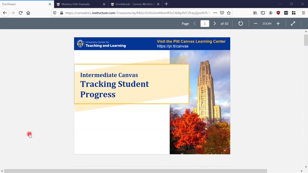Click Visit the Pitt Canvas Learning Center
This screenshot has width=308, height=173.
click(191, 42)
